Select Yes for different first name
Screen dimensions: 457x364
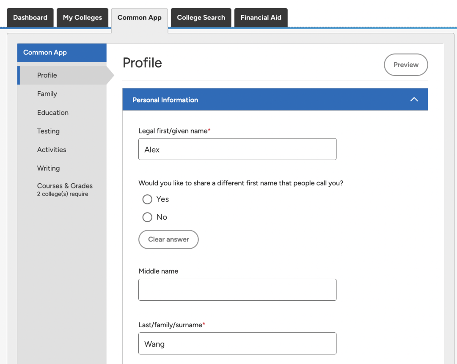tap(147, 199)
